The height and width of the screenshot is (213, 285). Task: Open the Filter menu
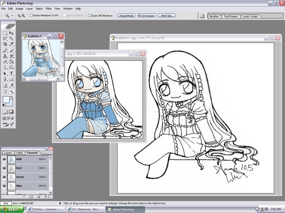point(49,9)
